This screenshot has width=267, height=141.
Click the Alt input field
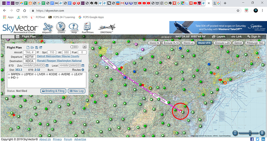coord(66,52)
